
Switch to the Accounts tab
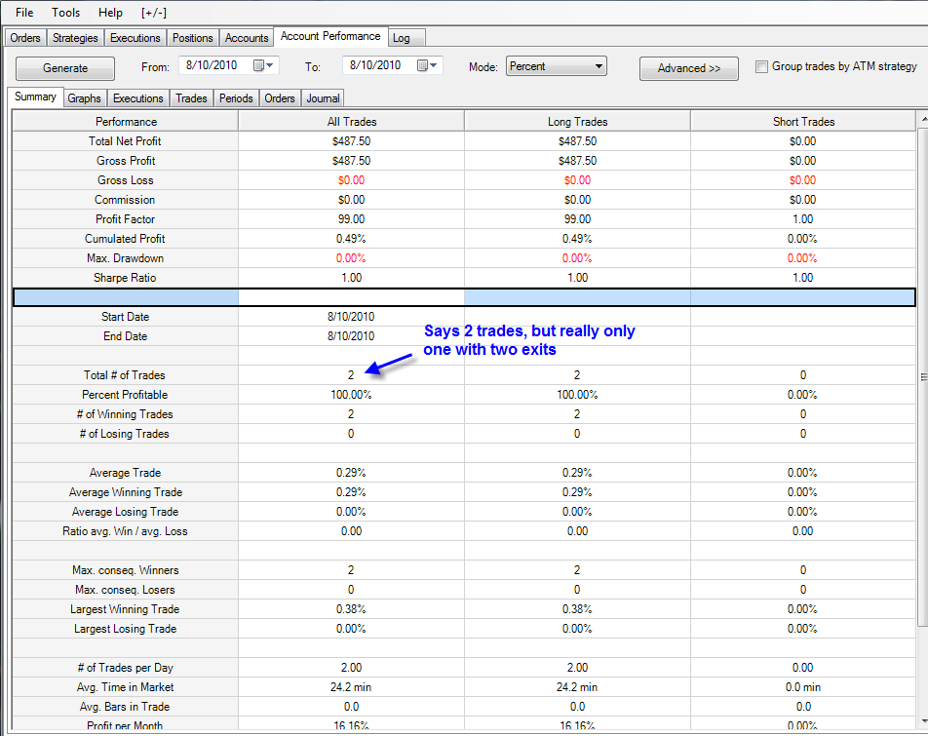pos(247,38)
